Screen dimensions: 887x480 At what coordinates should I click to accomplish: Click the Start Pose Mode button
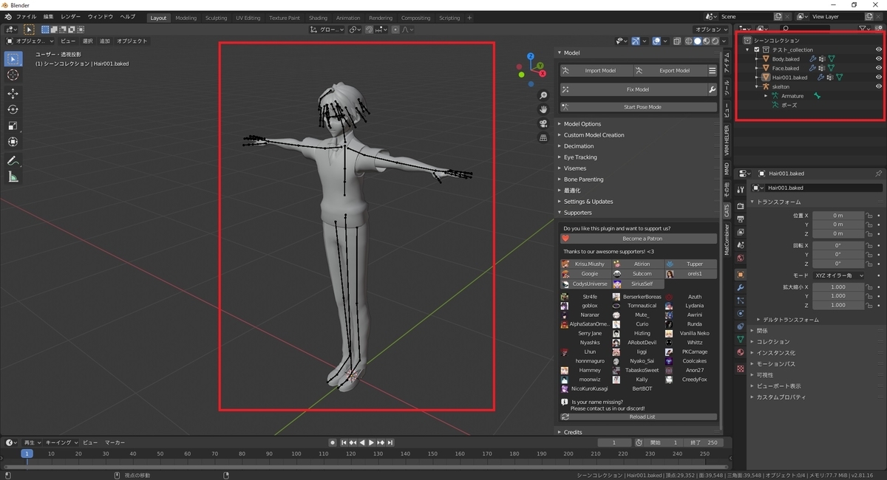639,107
